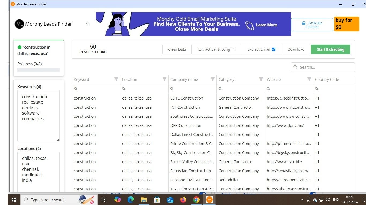The height and width of the screenshot is (205, 366).
Task: Toggle the Extract Email checkbox
Action: tap(274, 49)
